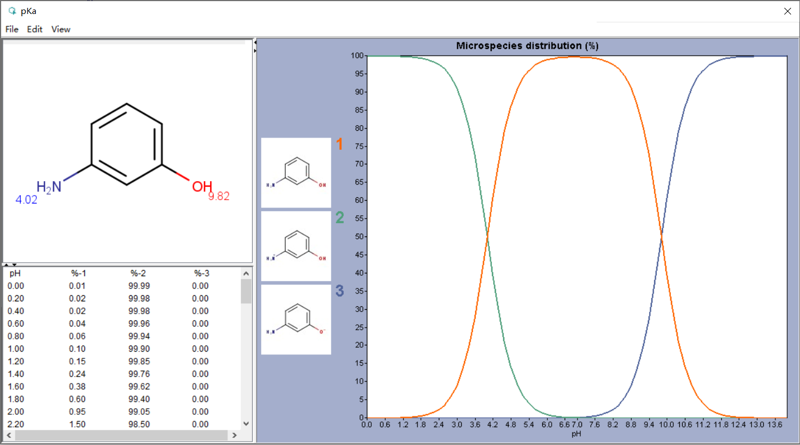The width and height of the screenshot is (800, 445).
Task: Click the 0.10 value in pH 1.00 row
Action: [x=77, y=349]
